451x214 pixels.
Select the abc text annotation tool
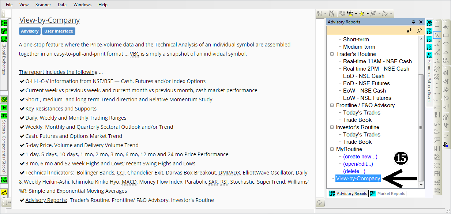[446, 27]
